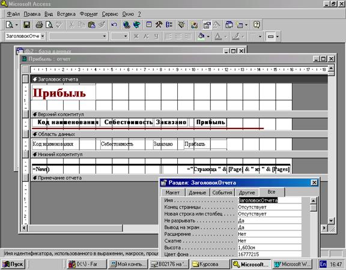
Task: Switch to the Данные properties tab
Action: pos(197,193)
